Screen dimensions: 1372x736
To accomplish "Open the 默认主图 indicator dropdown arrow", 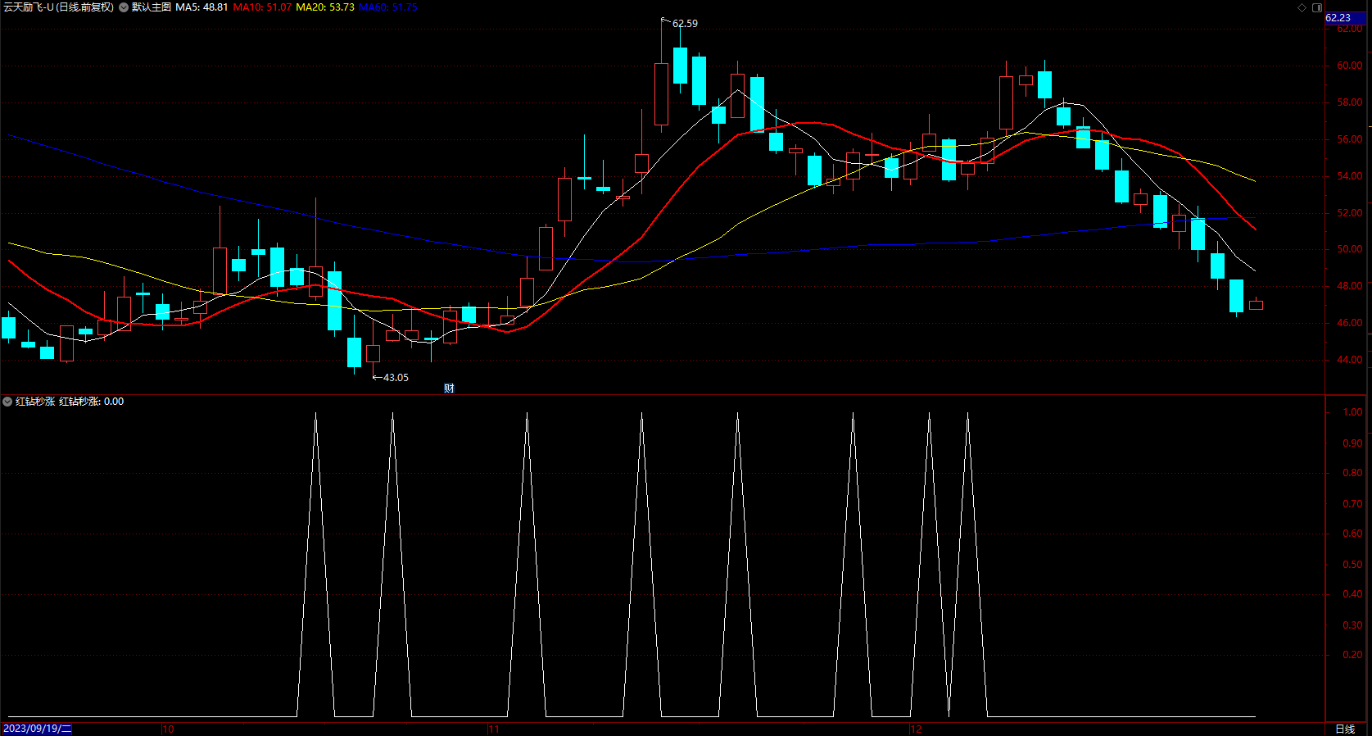I will pyautogui.click(x=124, y=7).
